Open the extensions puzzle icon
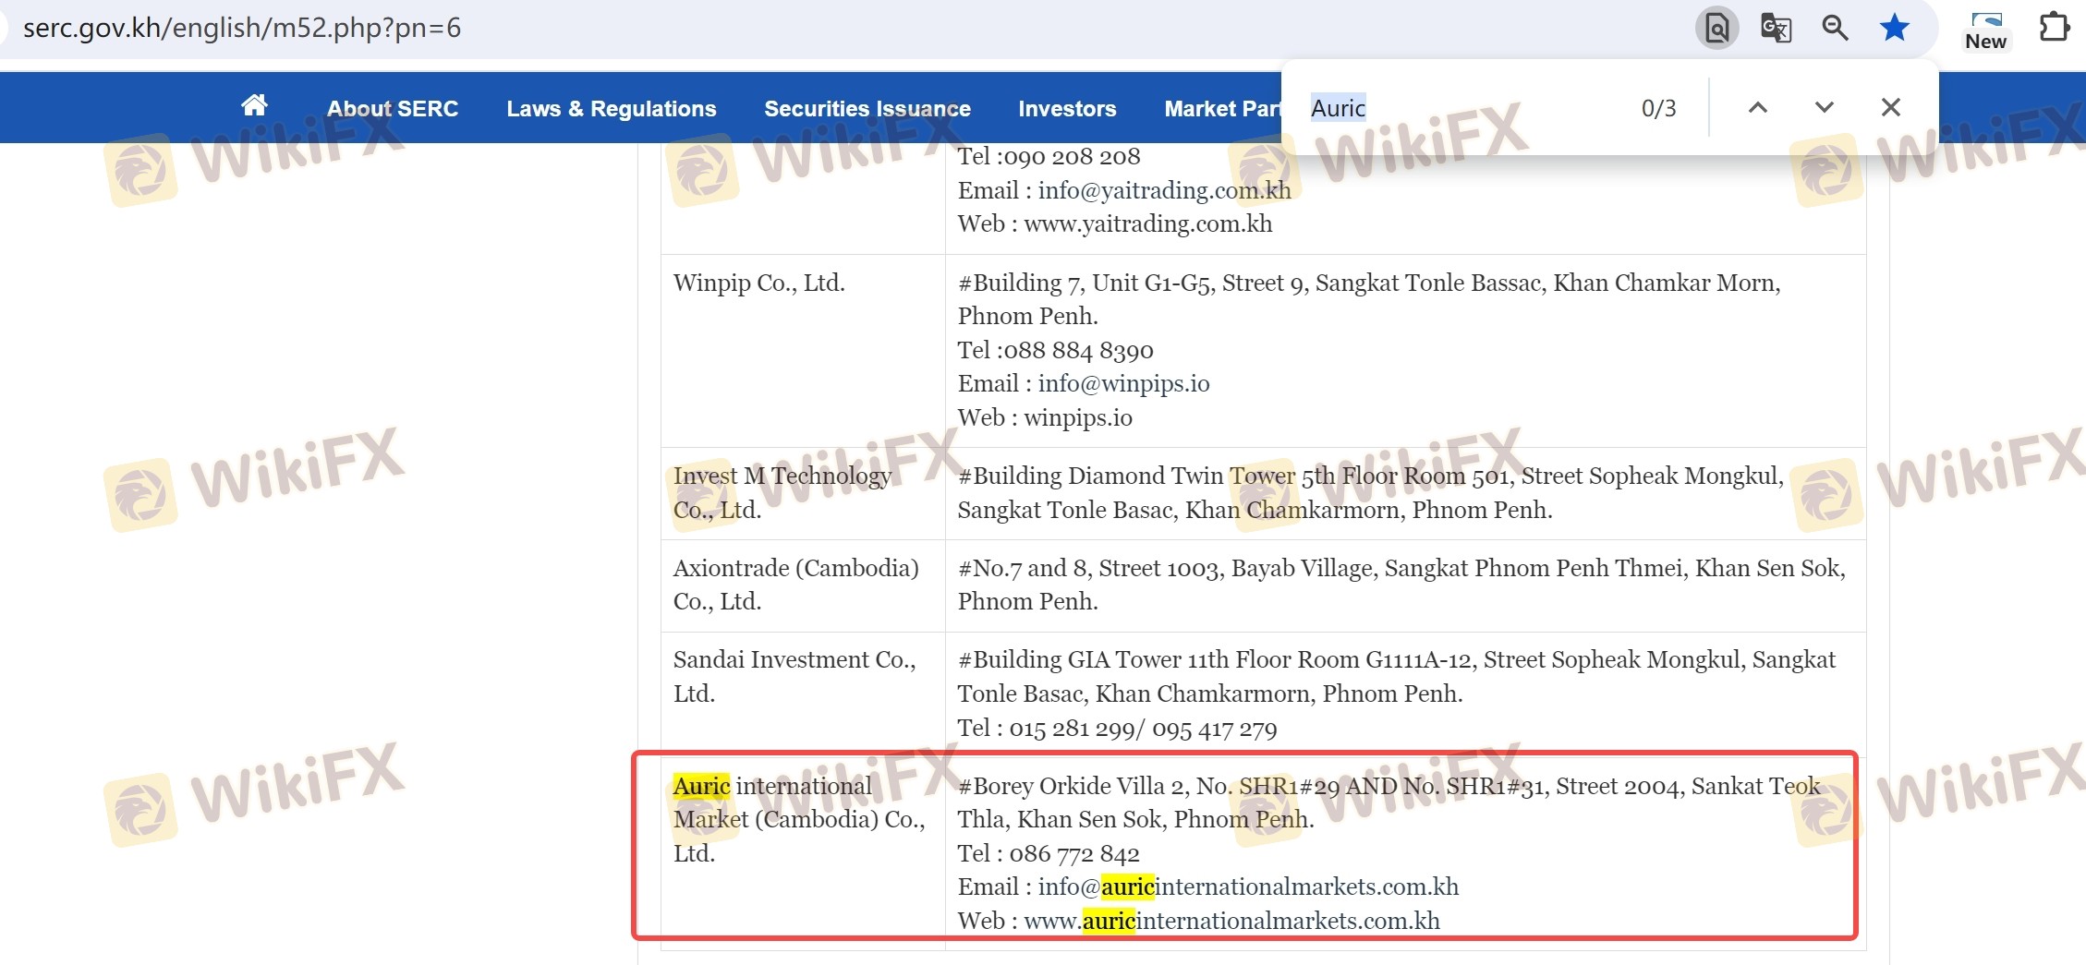Image resolution: width=2086 pixels, height=965 pixels. pyautogui.click(x=2054, y=28)
